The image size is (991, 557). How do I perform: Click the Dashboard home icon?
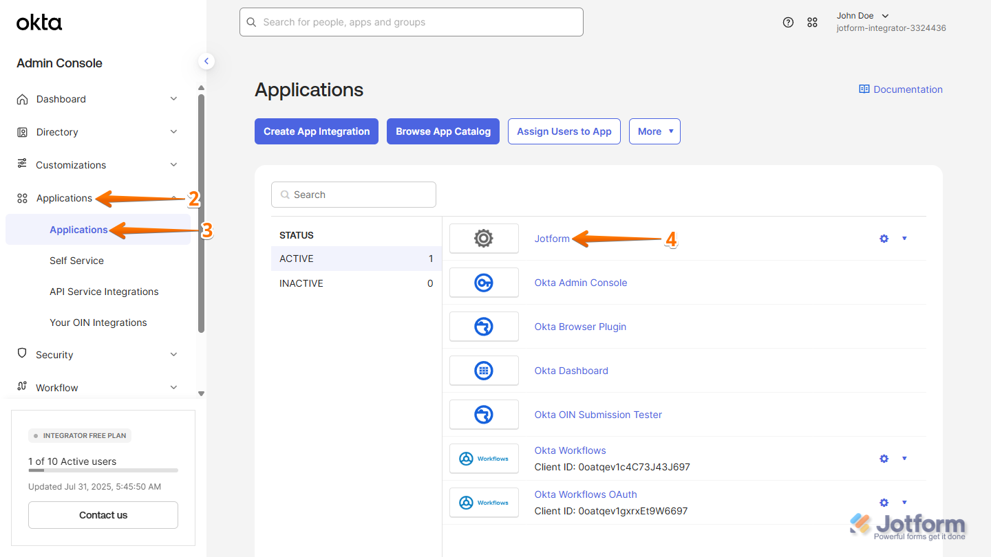23,99
